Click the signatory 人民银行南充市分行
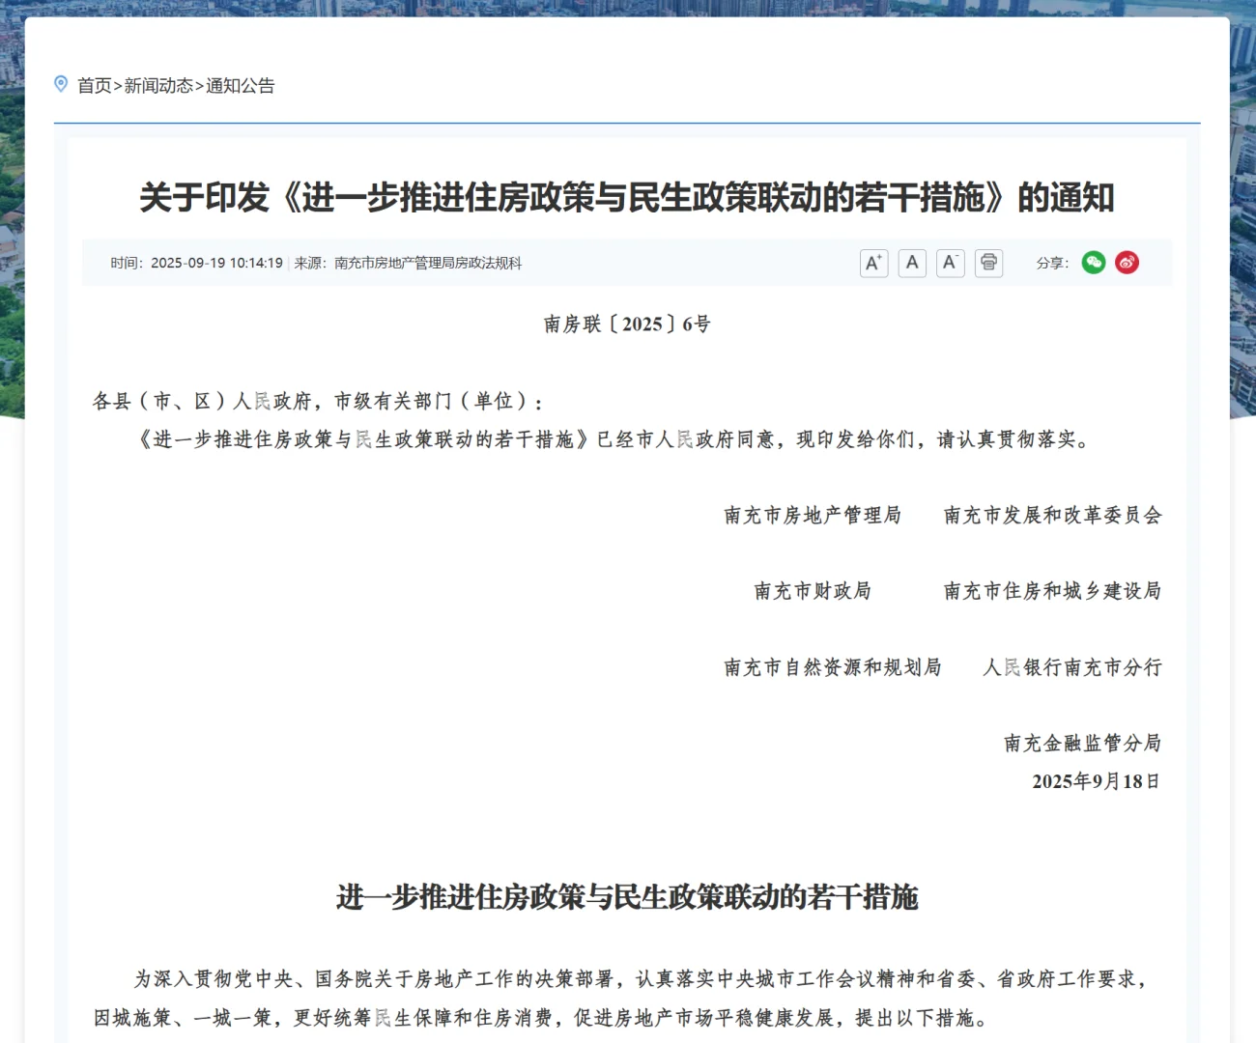1256x1043 pixels. coord(1072,667)
